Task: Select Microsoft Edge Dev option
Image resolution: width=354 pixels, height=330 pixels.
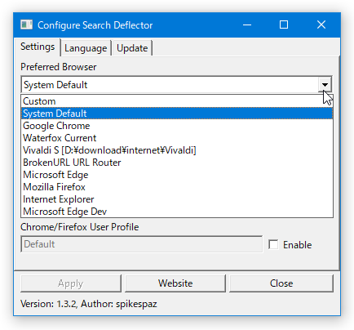Action: point(177,212)
